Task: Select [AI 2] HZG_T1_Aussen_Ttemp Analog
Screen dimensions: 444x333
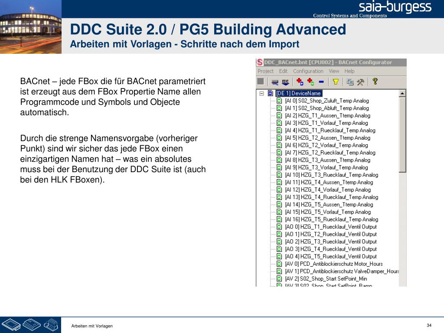Action: (328, 115)
